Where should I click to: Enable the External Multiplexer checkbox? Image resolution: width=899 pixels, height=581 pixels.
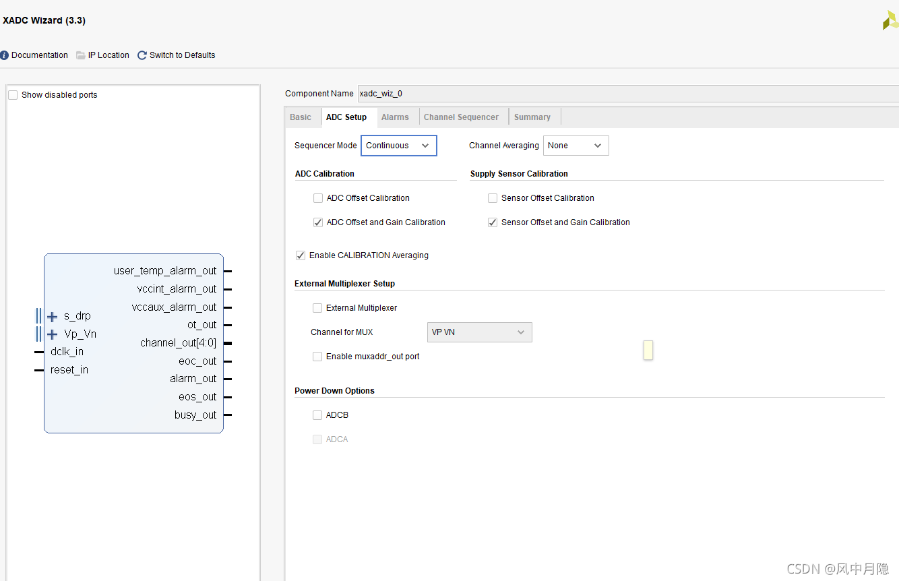coord(317,308)
